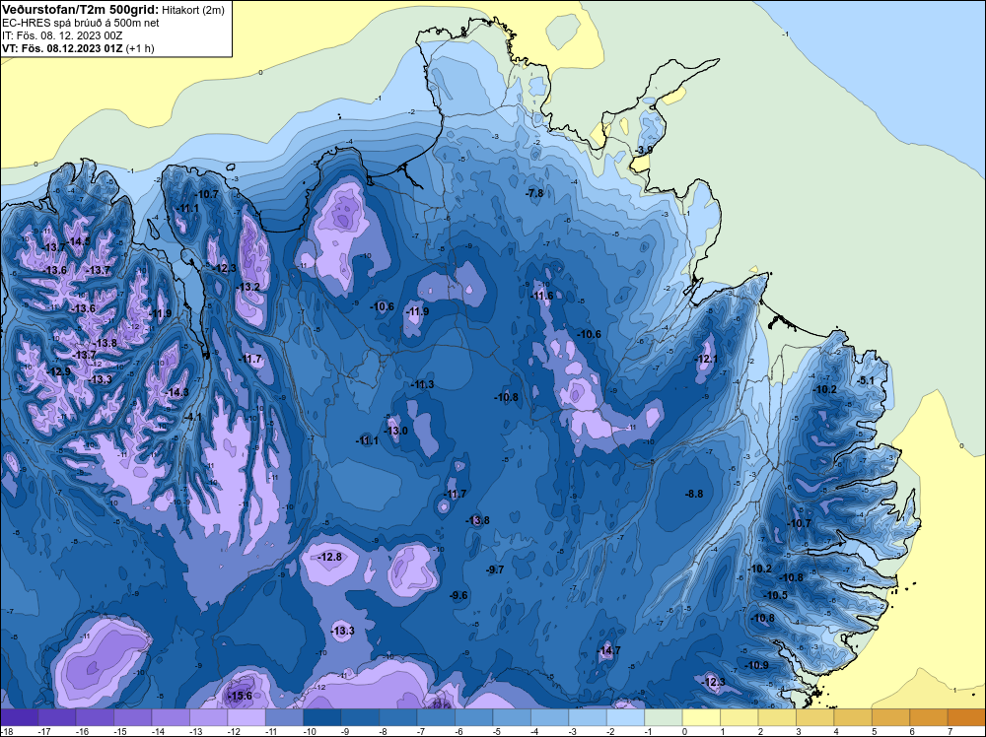Click the legend swatch between 0 and 1
This screenshot has width=986, height=737.
pyautogui.click(x=701, y=717)
